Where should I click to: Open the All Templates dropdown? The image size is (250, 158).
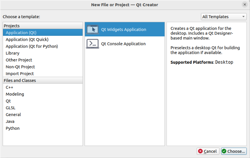coord(224,17)
